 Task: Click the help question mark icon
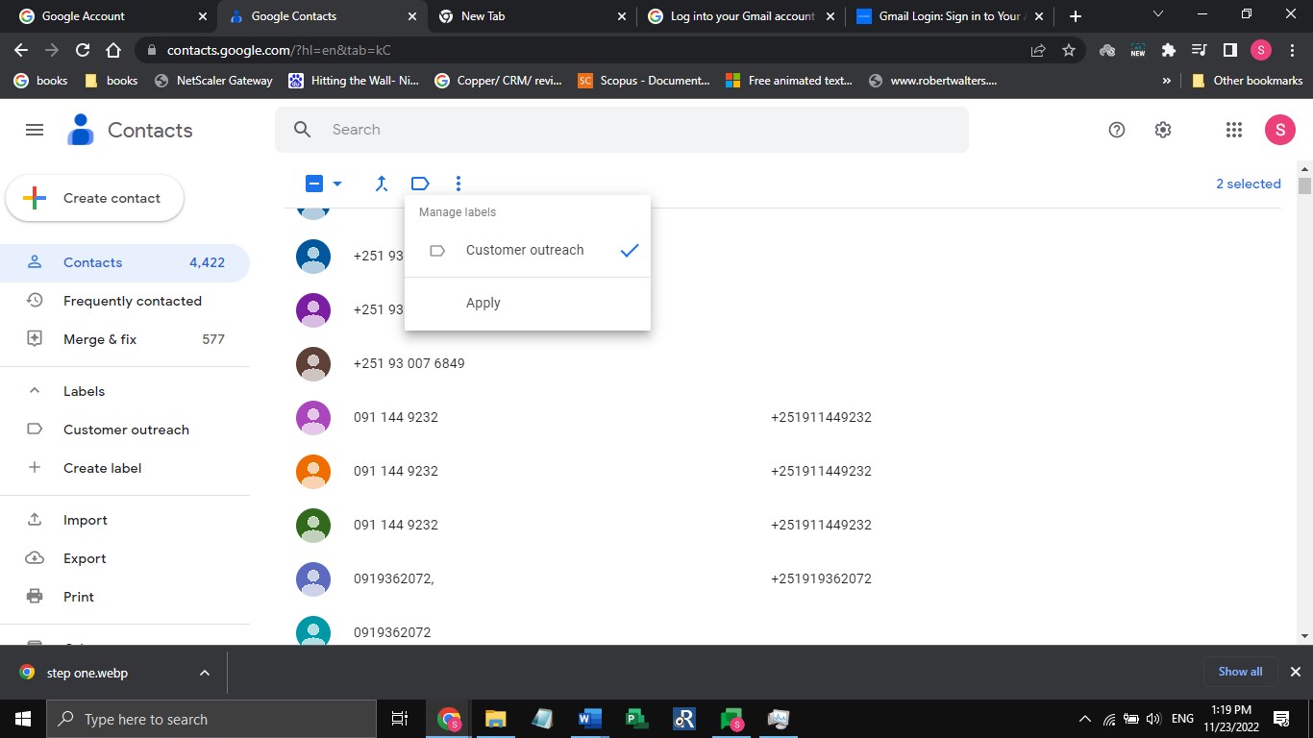[x=1117, y=130]
